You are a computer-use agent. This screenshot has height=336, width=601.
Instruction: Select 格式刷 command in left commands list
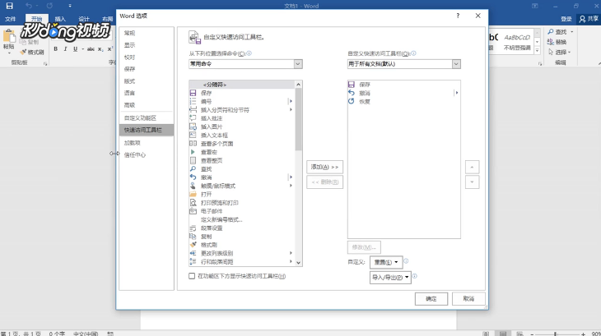242,245
